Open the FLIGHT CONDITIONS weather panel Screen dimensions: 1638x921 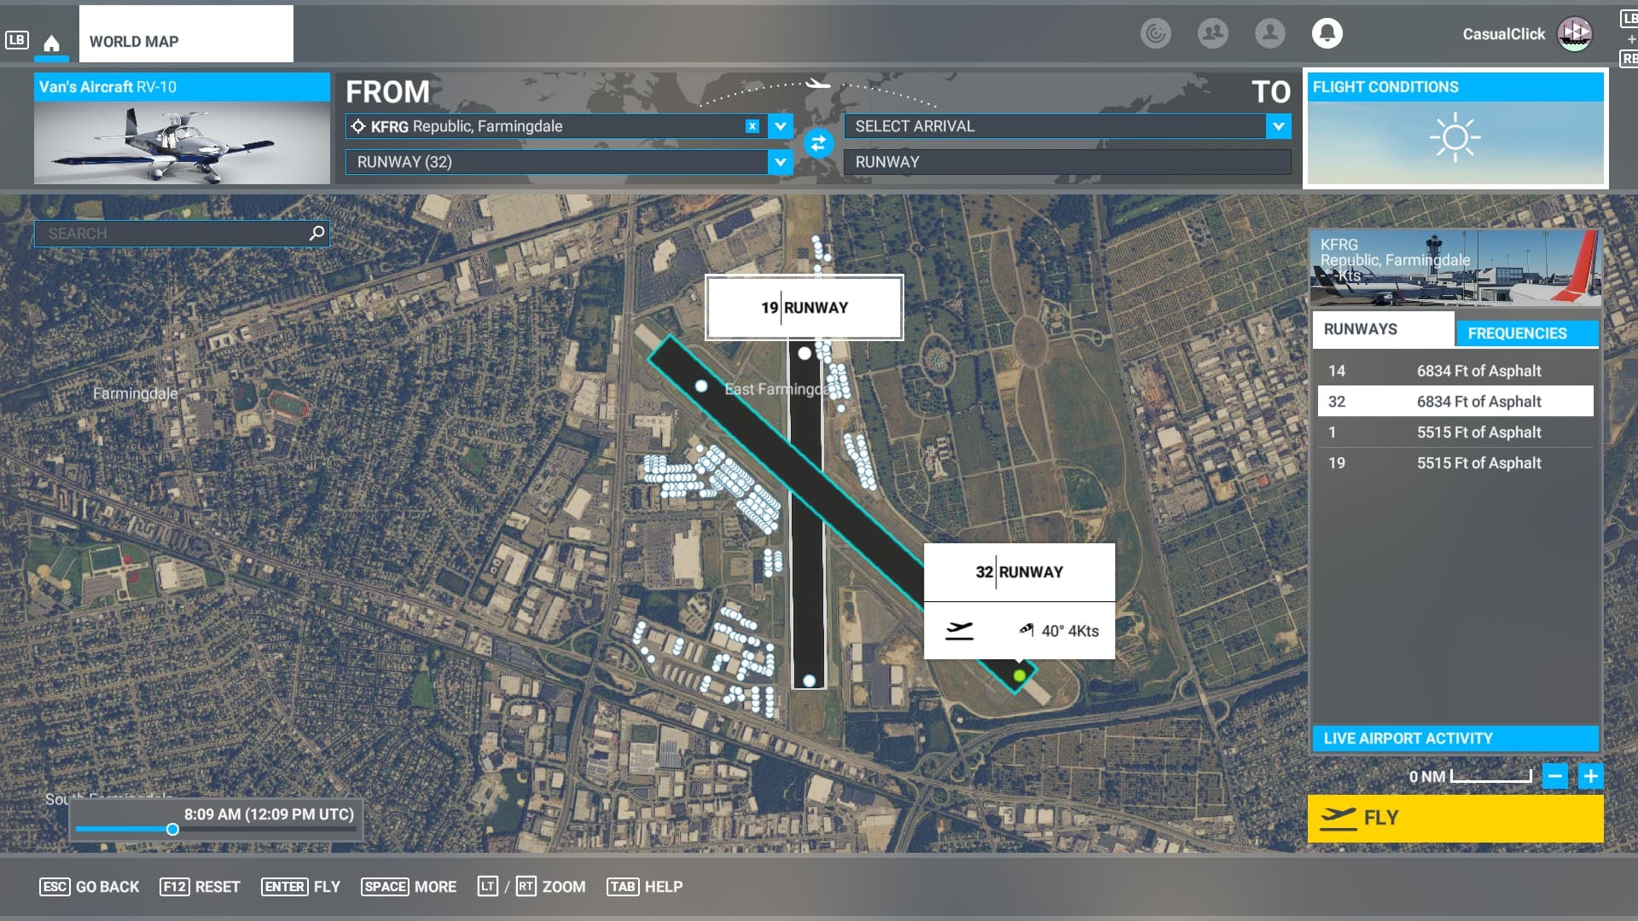pos(1455,129)
